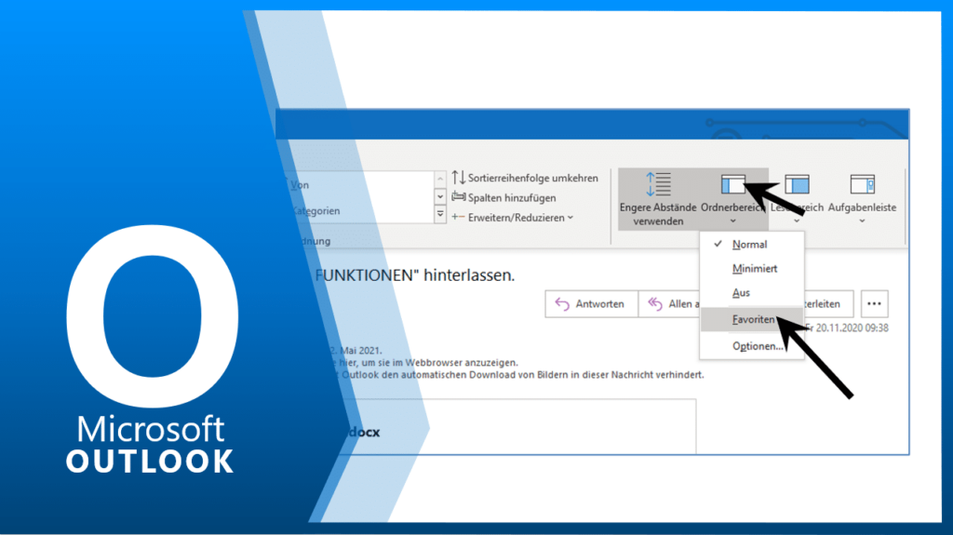The height and width of the screenshot is (535, 953).
Task: Click Engere Abstände verwenden icon
Action: 658,184
